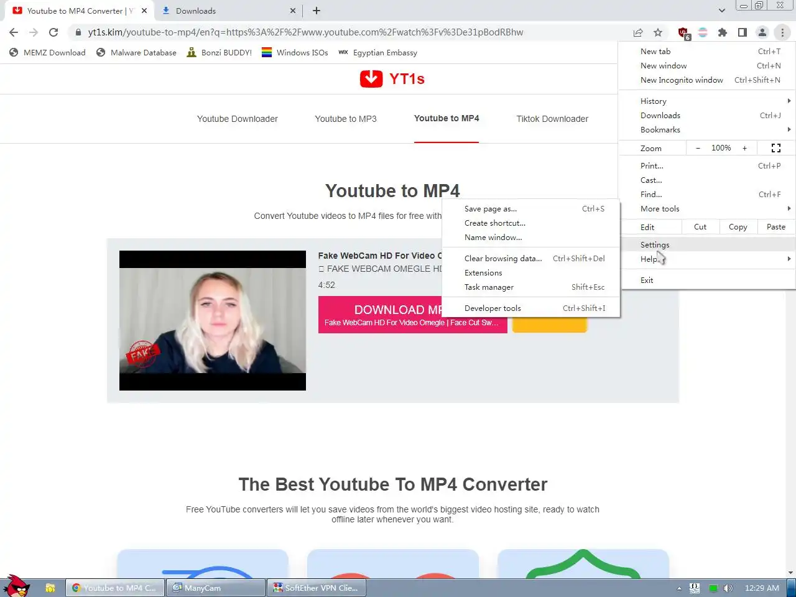Image resolution: width=796 pixels, height=597 pixels.
Task: Choose Cast... in Chrome menu
Action: click(707, 180)
